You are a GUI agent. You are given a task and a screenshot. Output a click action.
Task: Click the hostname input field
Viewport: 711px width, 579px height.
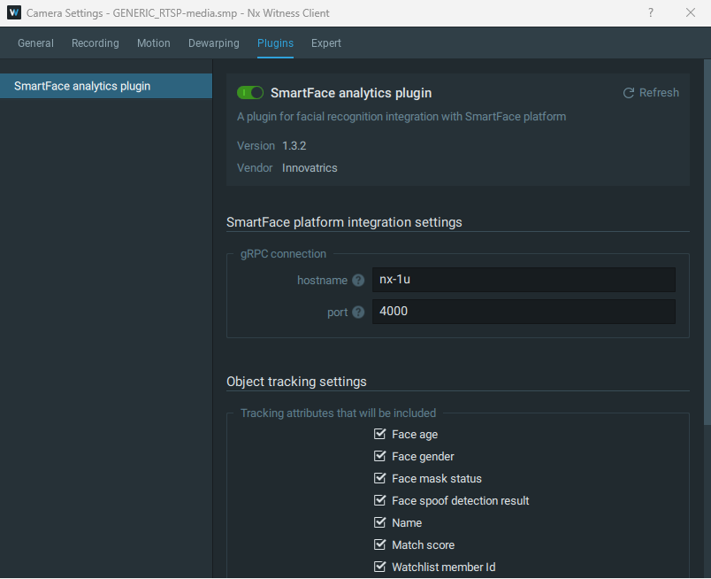tap(523, 281)
